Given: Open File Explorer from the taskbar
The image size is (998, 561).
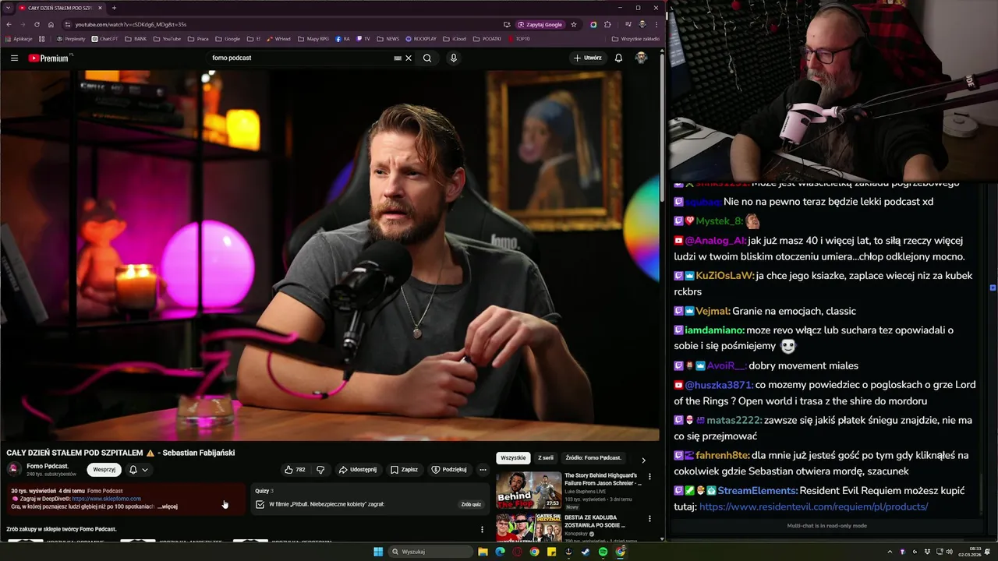Looking at the screenshot, I should pos(483,552).
